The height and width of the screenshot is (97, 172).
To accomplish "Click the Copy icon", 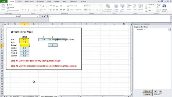I will tap(8, 8).
